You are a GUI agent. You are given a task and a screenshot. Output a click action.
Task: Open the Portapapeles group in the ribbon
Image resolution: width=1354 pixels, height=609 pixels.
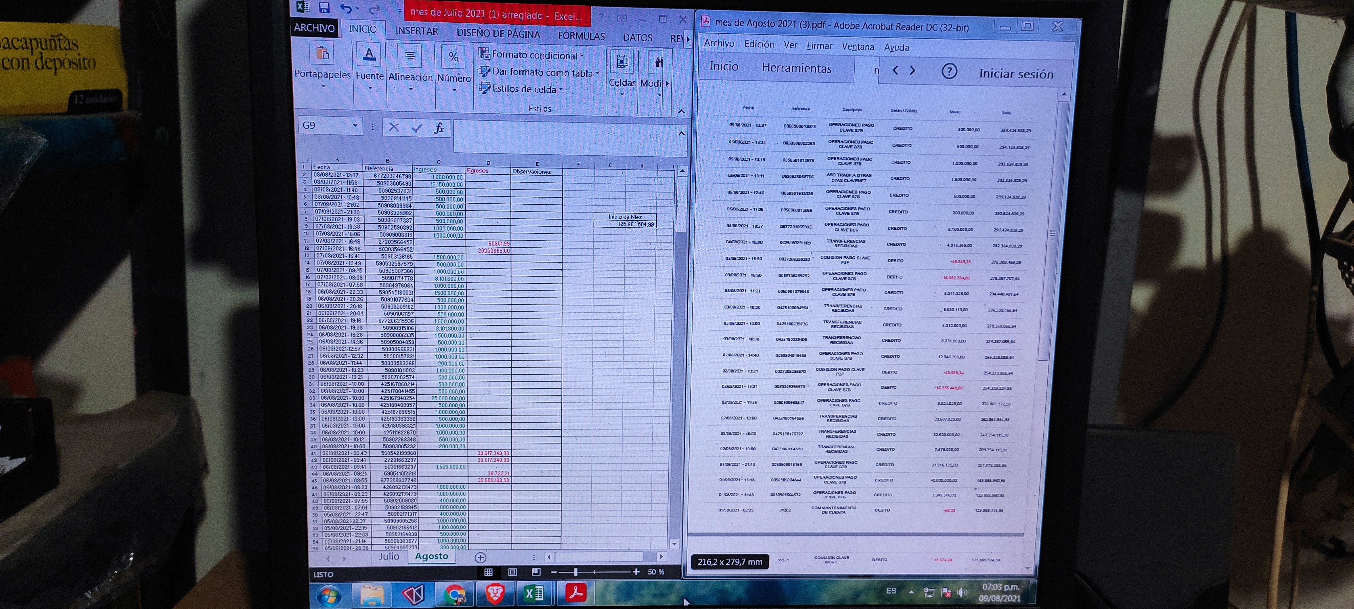pyautogui.click(x=322, y=68)
